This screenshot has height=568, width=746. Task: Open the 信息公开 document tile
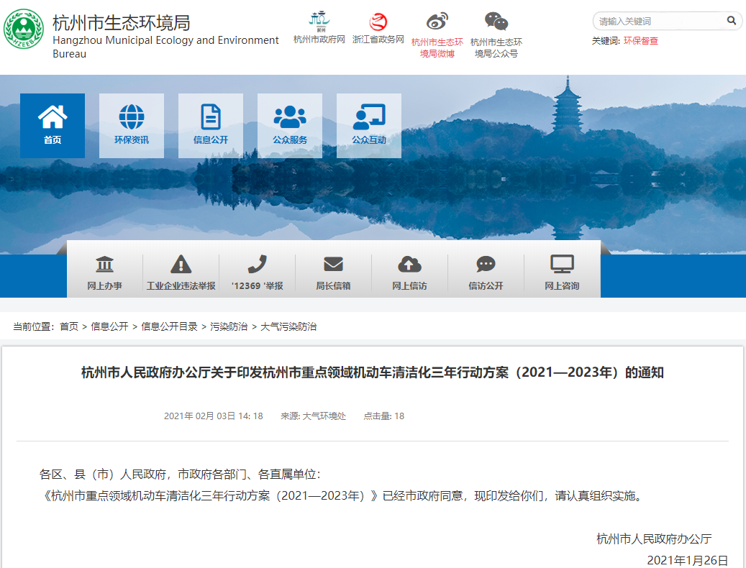click(x=211, y=125)
